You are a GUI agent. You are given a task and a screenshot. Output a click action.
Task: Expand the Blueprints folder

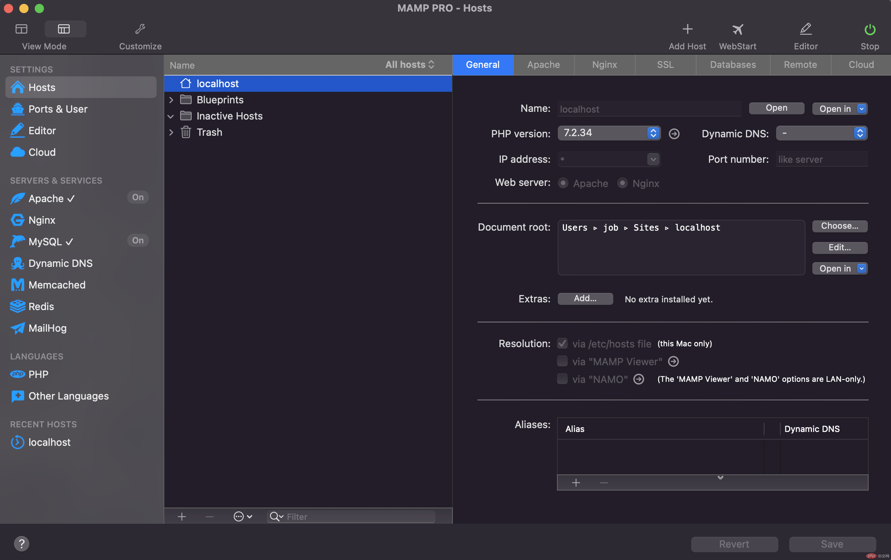[171, 100]
